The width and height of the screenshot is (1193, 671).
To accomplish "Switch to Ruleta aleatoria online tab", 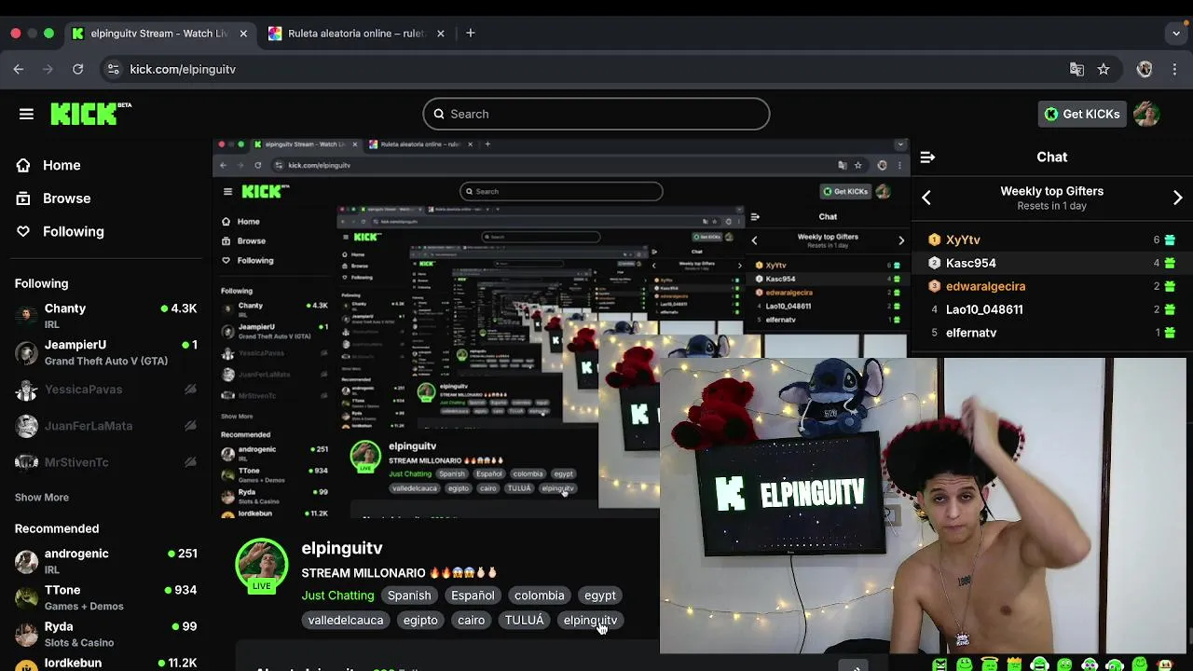I will (x=357, y=34).
